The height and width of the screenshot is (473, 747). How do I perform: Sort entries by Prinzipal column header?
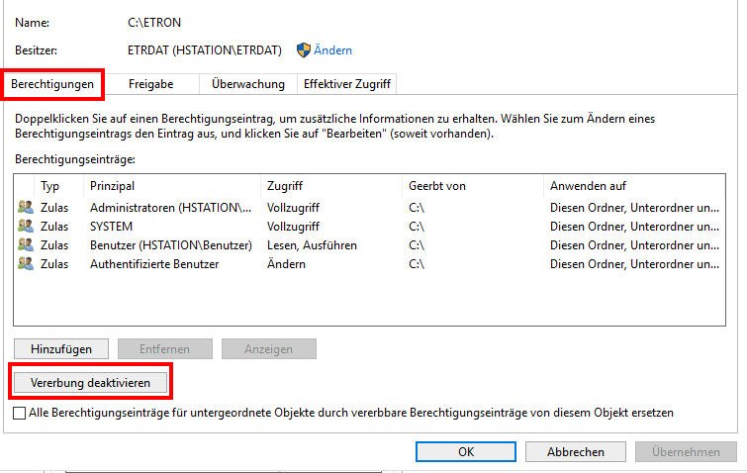(x=112, y=186)
